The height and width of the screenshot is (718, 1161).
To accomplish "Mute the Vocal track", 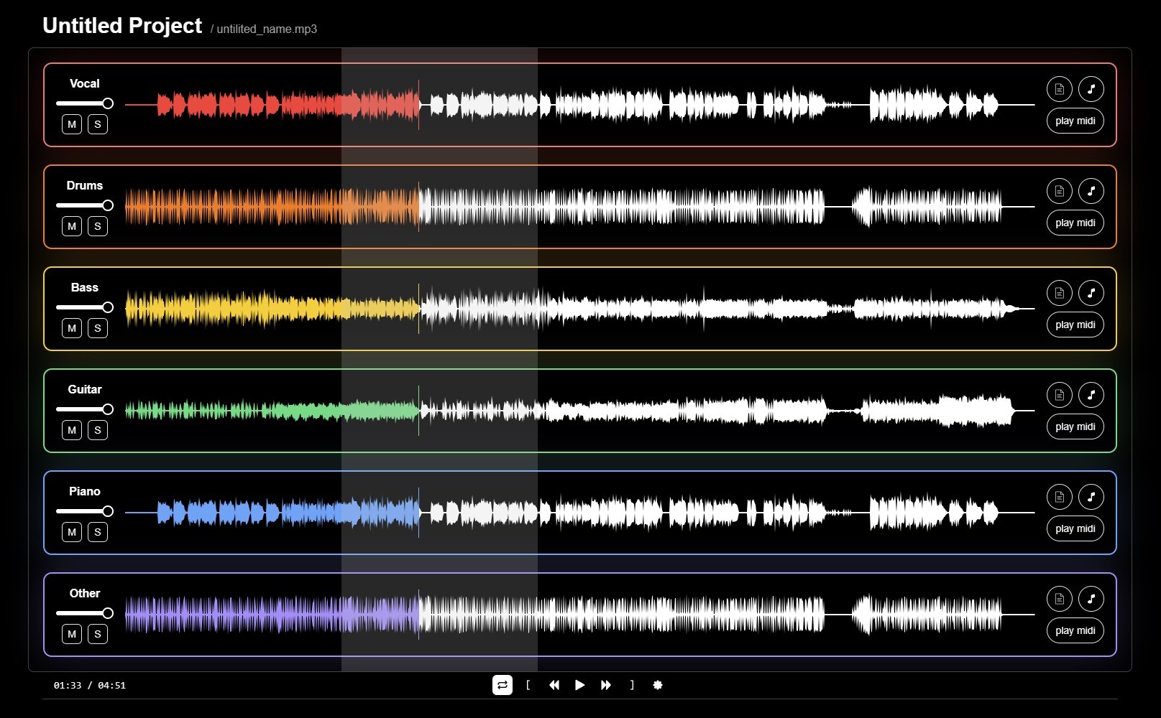I will pos(72,124).
